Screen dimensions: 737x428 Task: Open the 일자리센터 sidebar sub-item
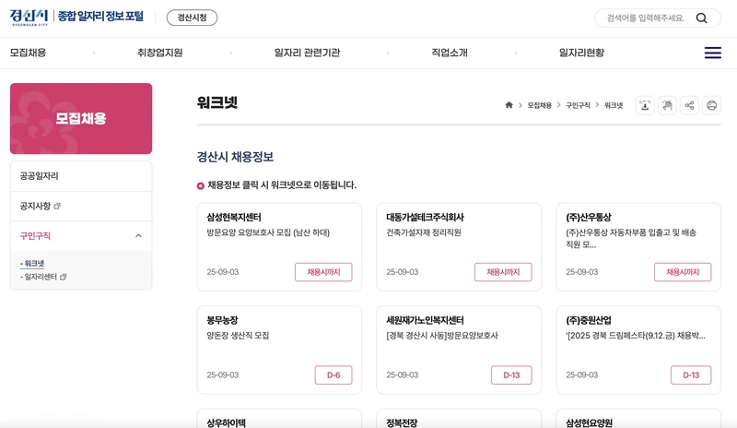39,277
